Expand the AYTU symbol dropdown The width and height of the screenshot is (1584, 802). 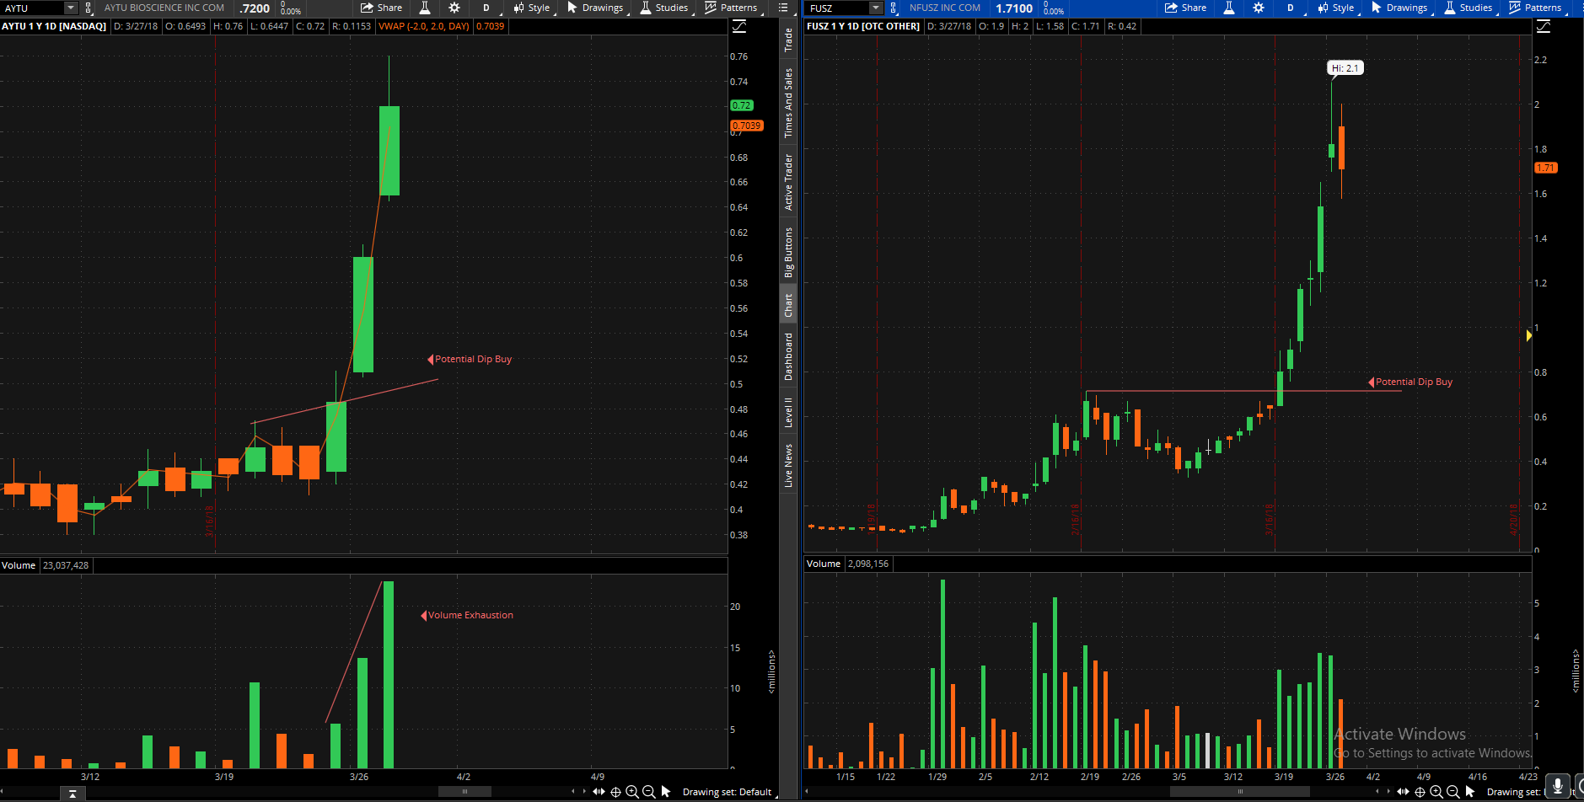pos(71,8)
